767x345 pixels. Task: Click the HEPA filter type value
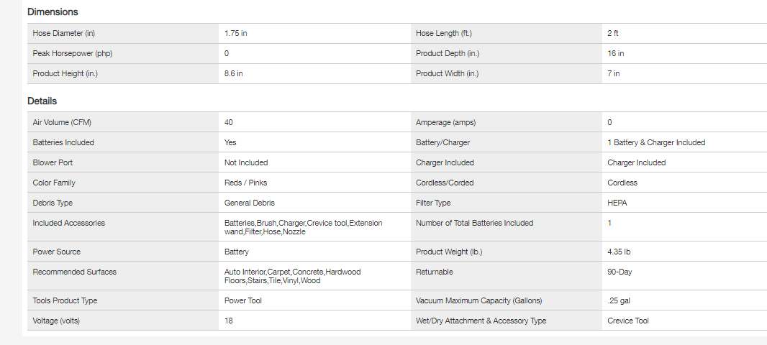[x=617, y=203]
